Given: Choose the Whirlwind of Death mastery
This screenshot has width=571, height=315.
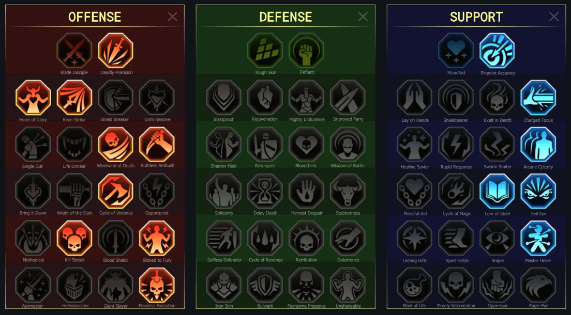Looking at the screenshot, I should click(x=116, y=145).
